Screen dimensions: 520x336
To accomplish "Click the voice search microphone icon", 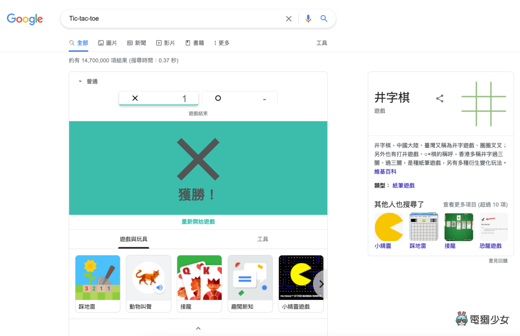I will (x=308, y=18).
